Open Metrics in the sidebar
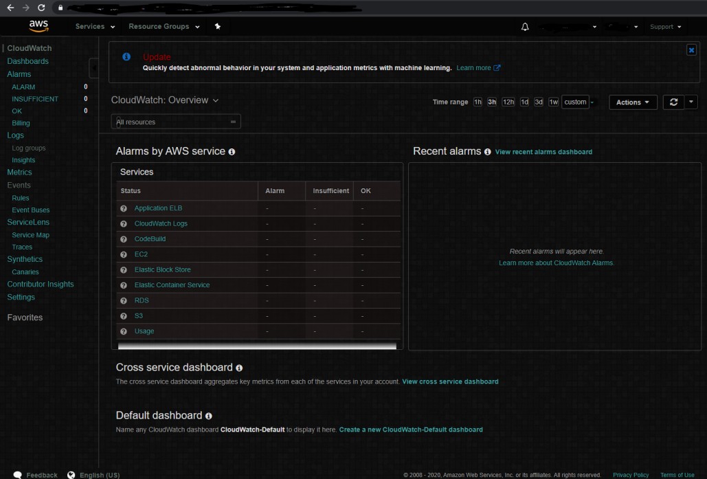This screenshot has height=479, width=707. point(19,172)
